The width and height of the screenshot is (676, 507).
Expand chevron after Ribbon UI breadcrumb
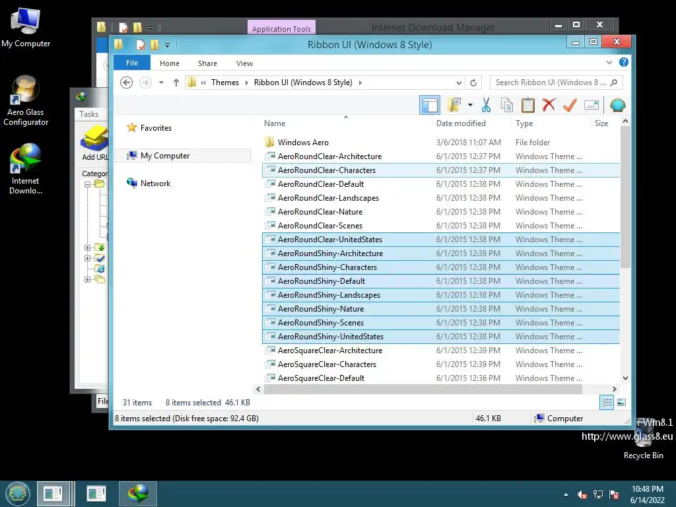point(360,83)
